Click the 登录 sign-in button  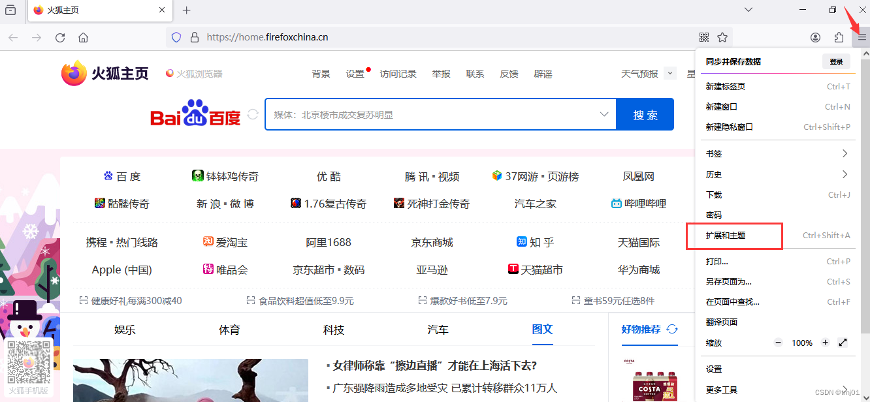click(x=836, y=61)
